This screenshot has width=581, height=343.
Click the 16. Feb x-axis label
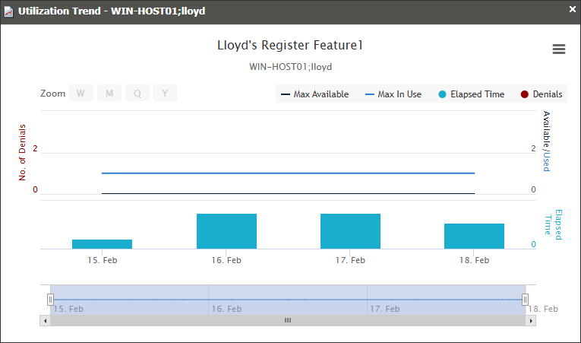226,260
